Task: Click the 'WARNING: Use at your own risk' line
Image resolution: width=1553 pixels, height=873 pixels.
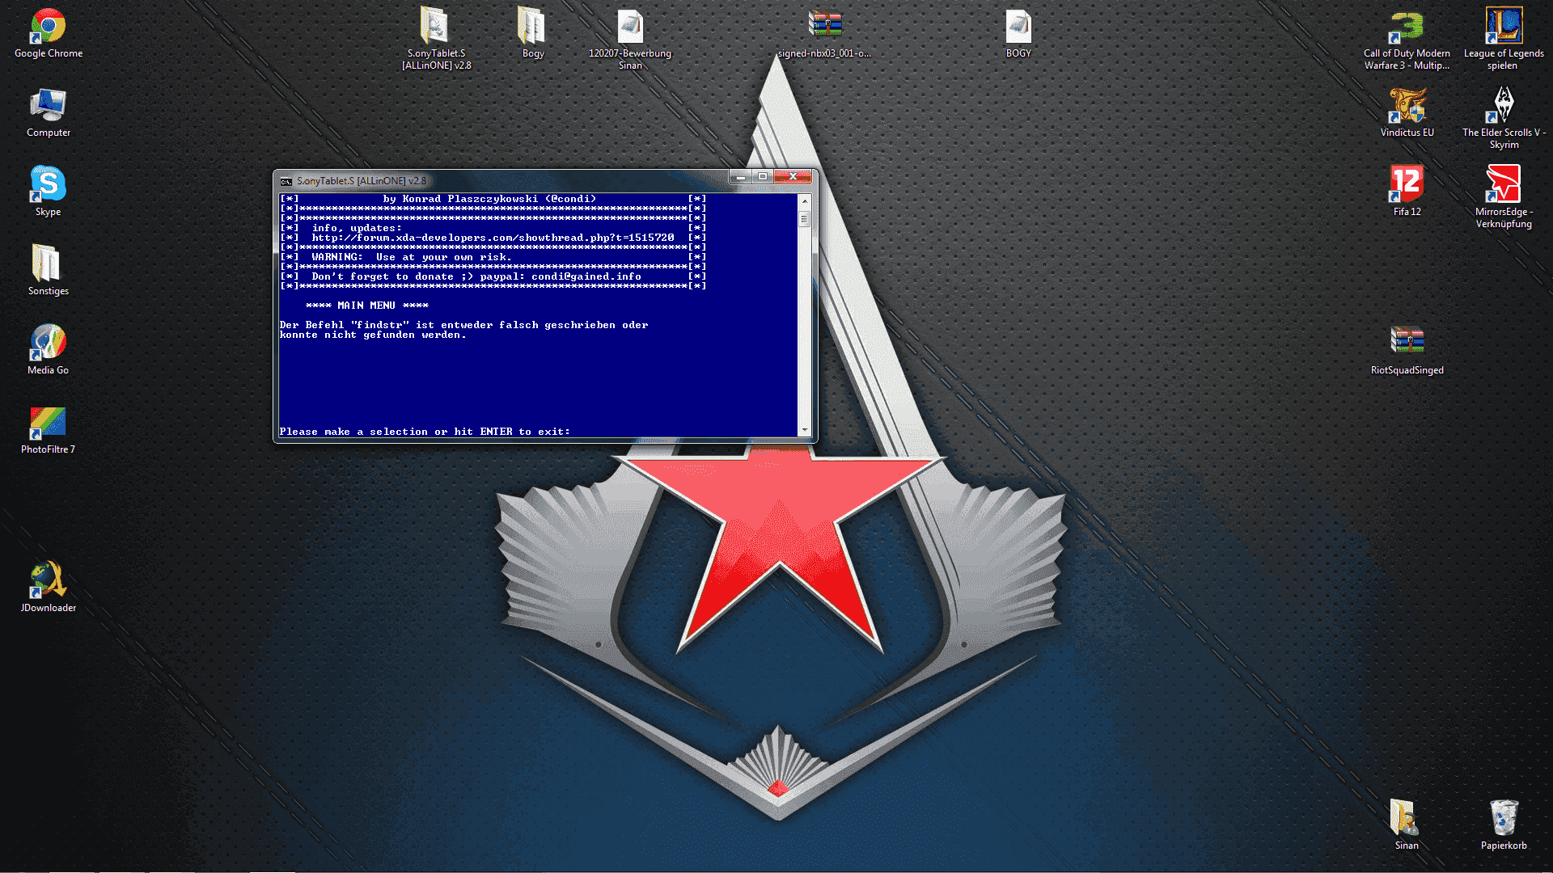Action: (412, 257)
